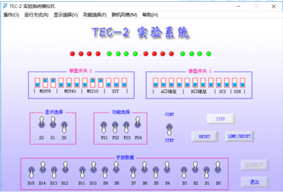Toggle the D2 data switch
This screenshot has height=192, width=283.
point(195,168)
